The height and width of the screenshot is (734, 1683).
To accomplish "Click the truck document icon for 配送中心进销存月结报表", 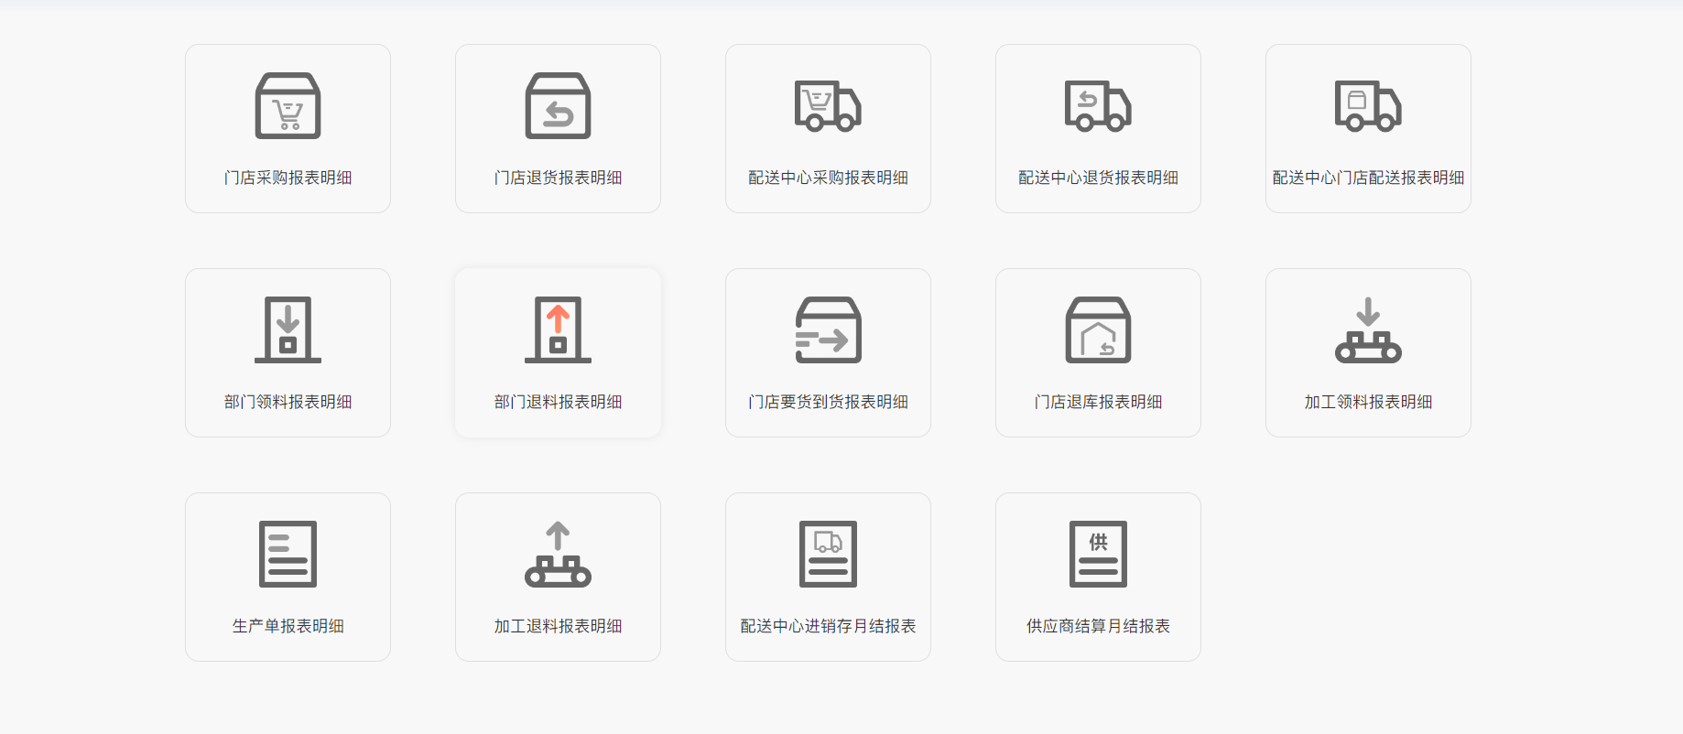I will click(828, 554).
